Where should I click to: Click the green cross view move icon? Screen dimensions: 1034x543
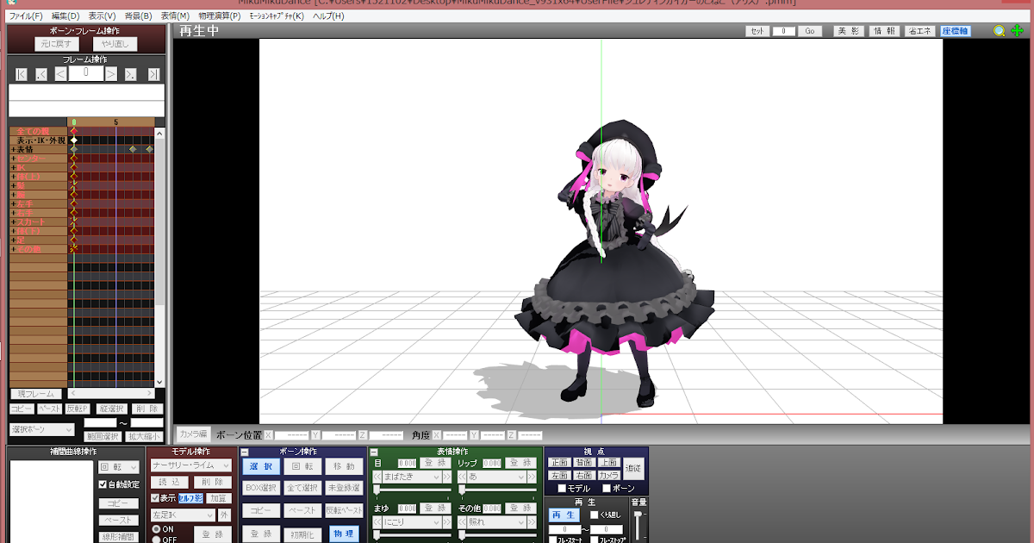click(x=1018, y=31)
